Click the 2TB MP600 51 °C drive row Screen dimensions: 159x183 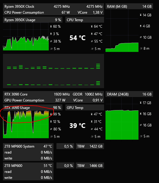pyautogui.click(x=28, y=166)
